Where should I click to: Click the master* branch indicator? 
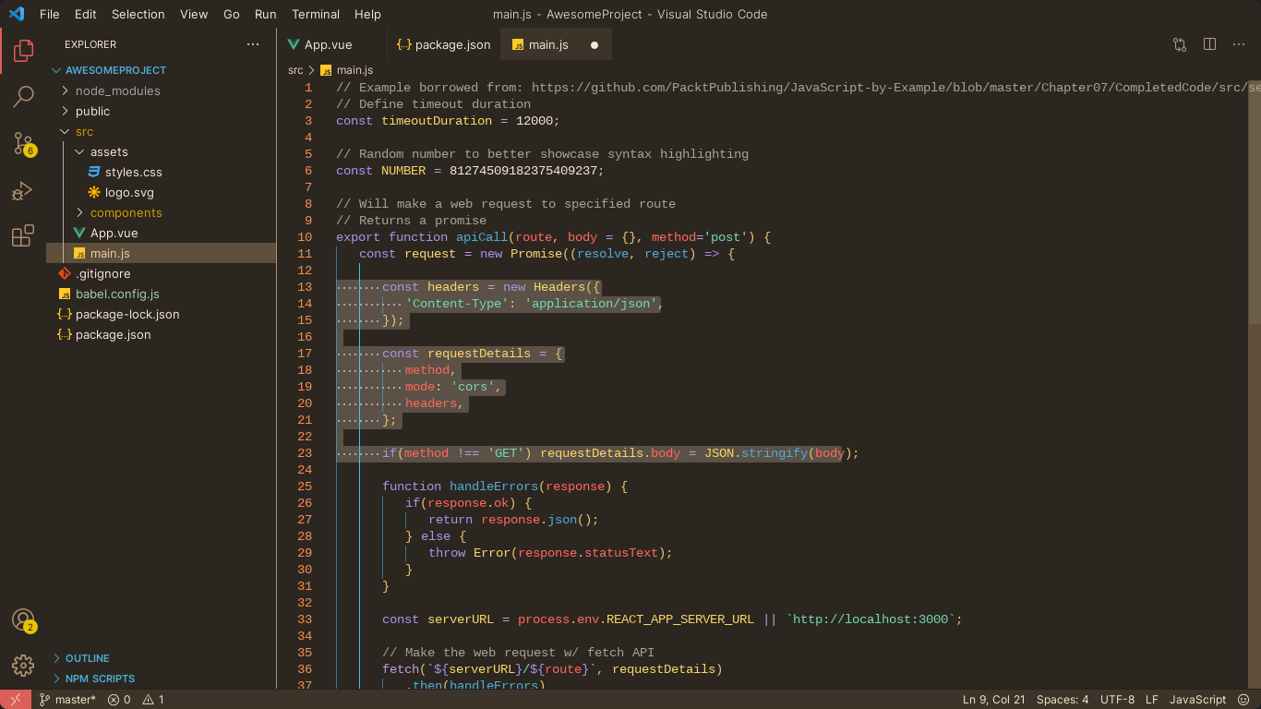pyautogui.click(x=67, y=700)
